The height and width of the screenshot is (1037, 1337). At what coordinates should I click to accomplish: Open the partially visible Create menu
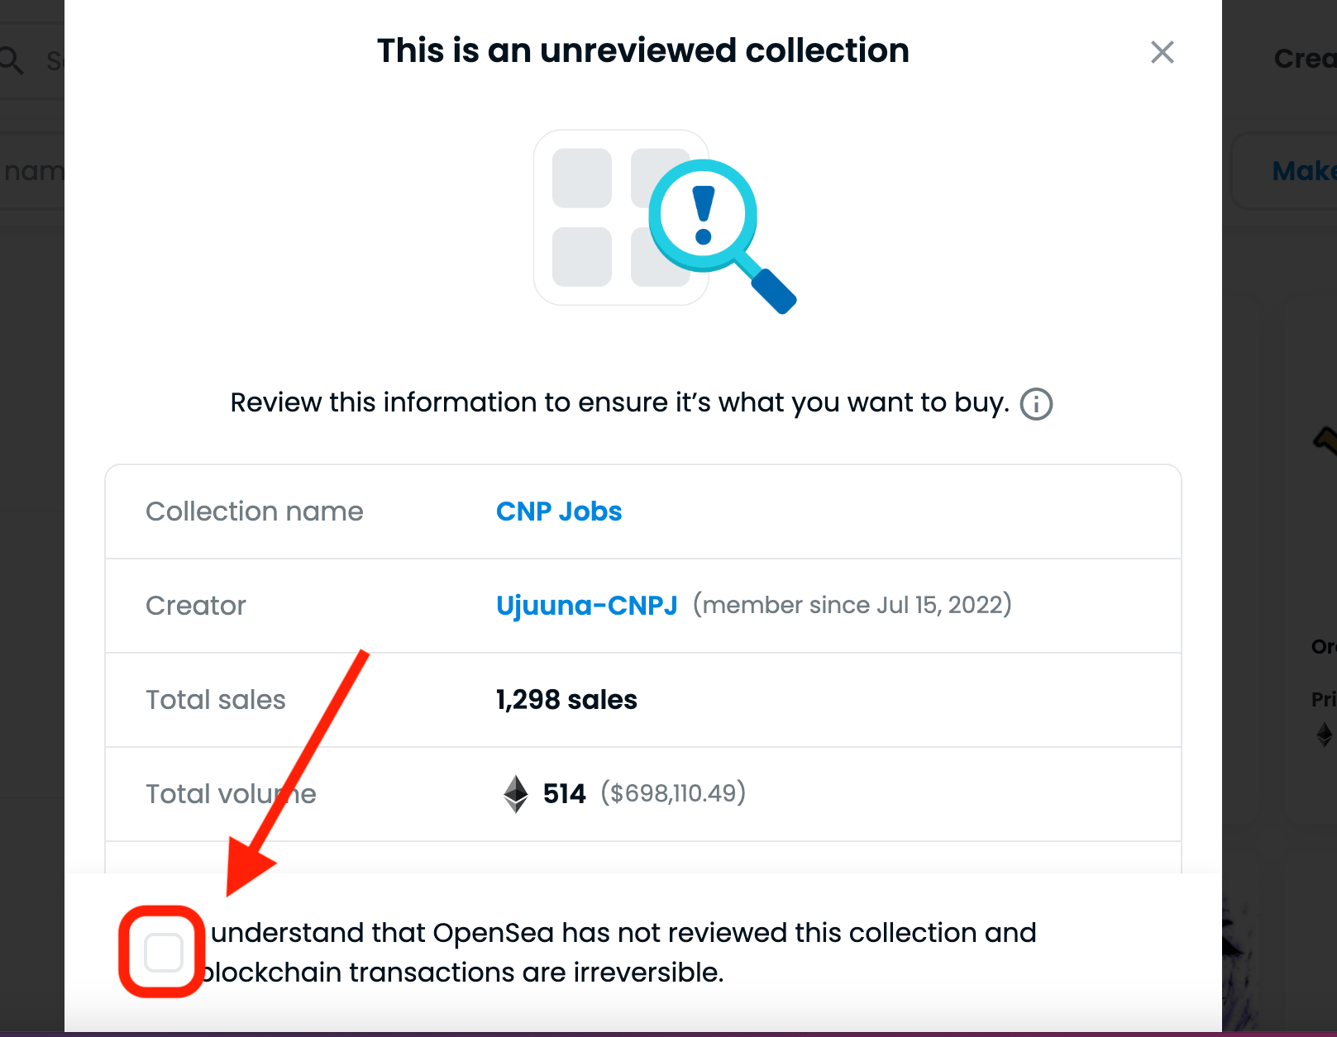pos(1305,59)
